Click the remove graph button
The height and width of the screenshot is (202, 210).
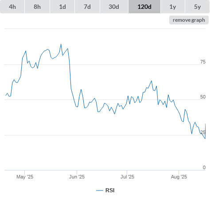click(189, 20)
